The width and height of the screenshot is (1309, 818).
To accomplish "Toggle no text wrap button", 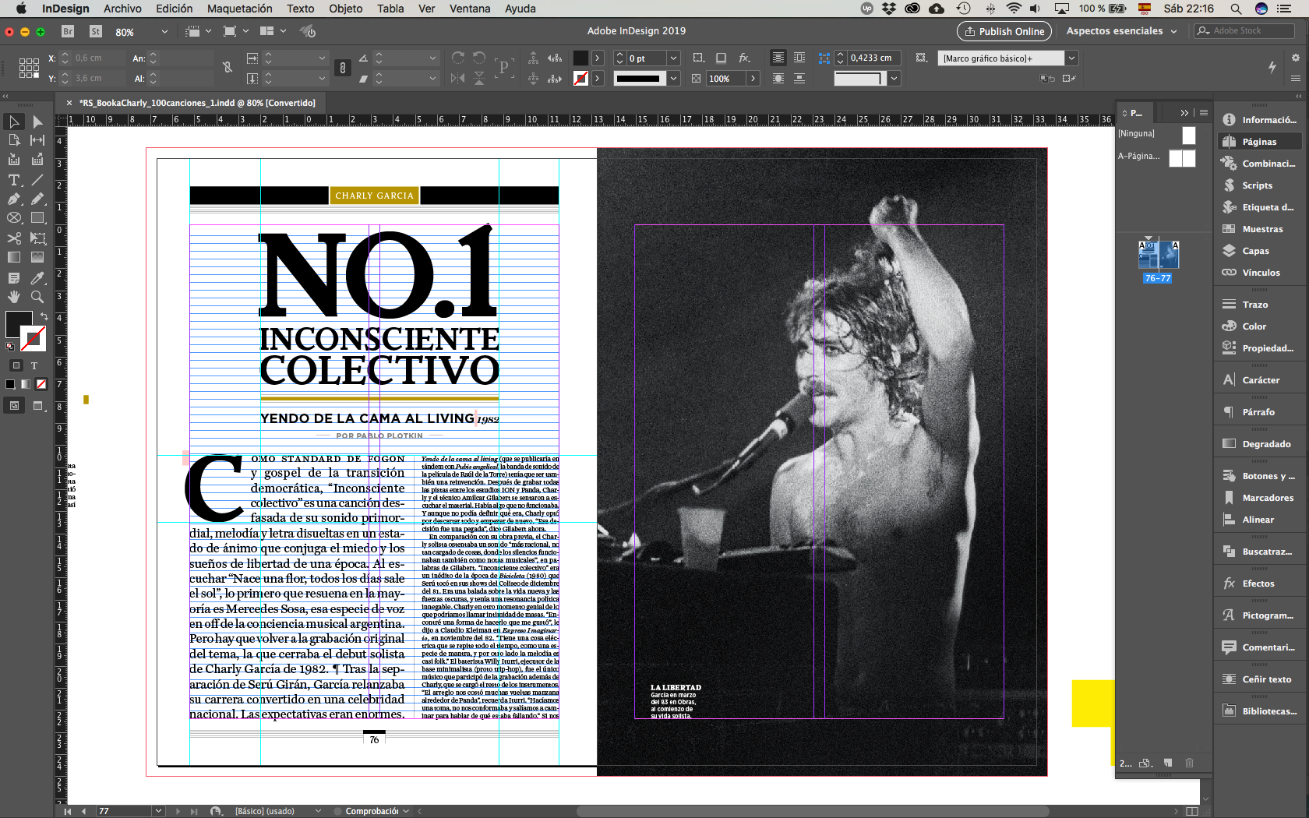I will (x=778, y=58).
